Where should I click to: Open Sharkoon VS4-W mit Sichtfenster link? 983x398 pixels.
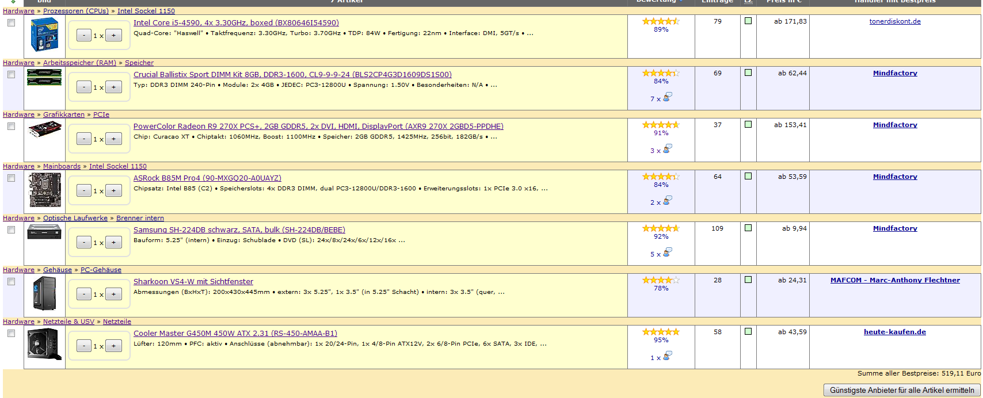(193, 282)
